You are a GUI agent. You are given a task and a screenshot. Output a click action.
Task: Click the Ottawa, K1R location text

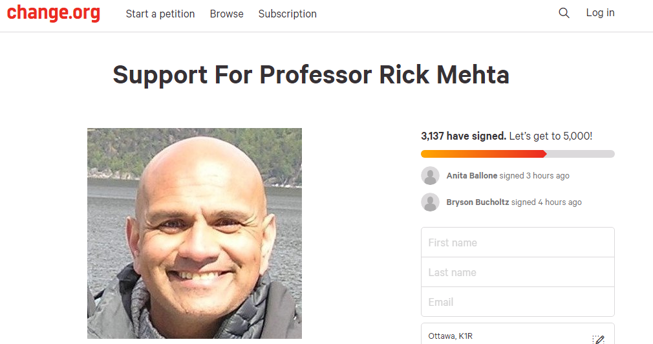(451, 336)
